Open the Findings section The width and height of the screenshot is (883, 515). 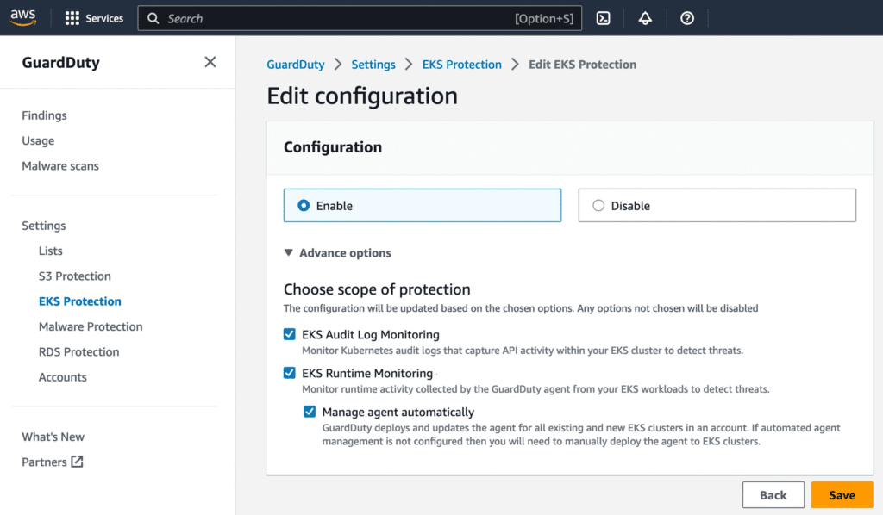(44, 115)
